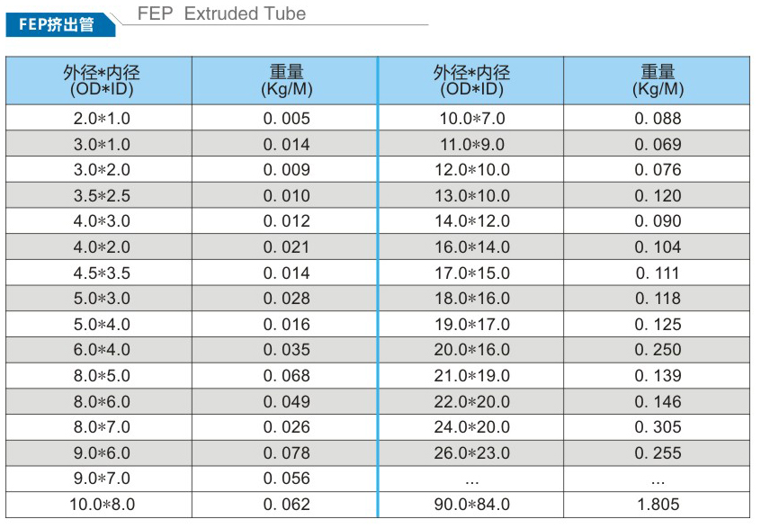Click the 8.0*7.0 tube size cell

point(101,428)
